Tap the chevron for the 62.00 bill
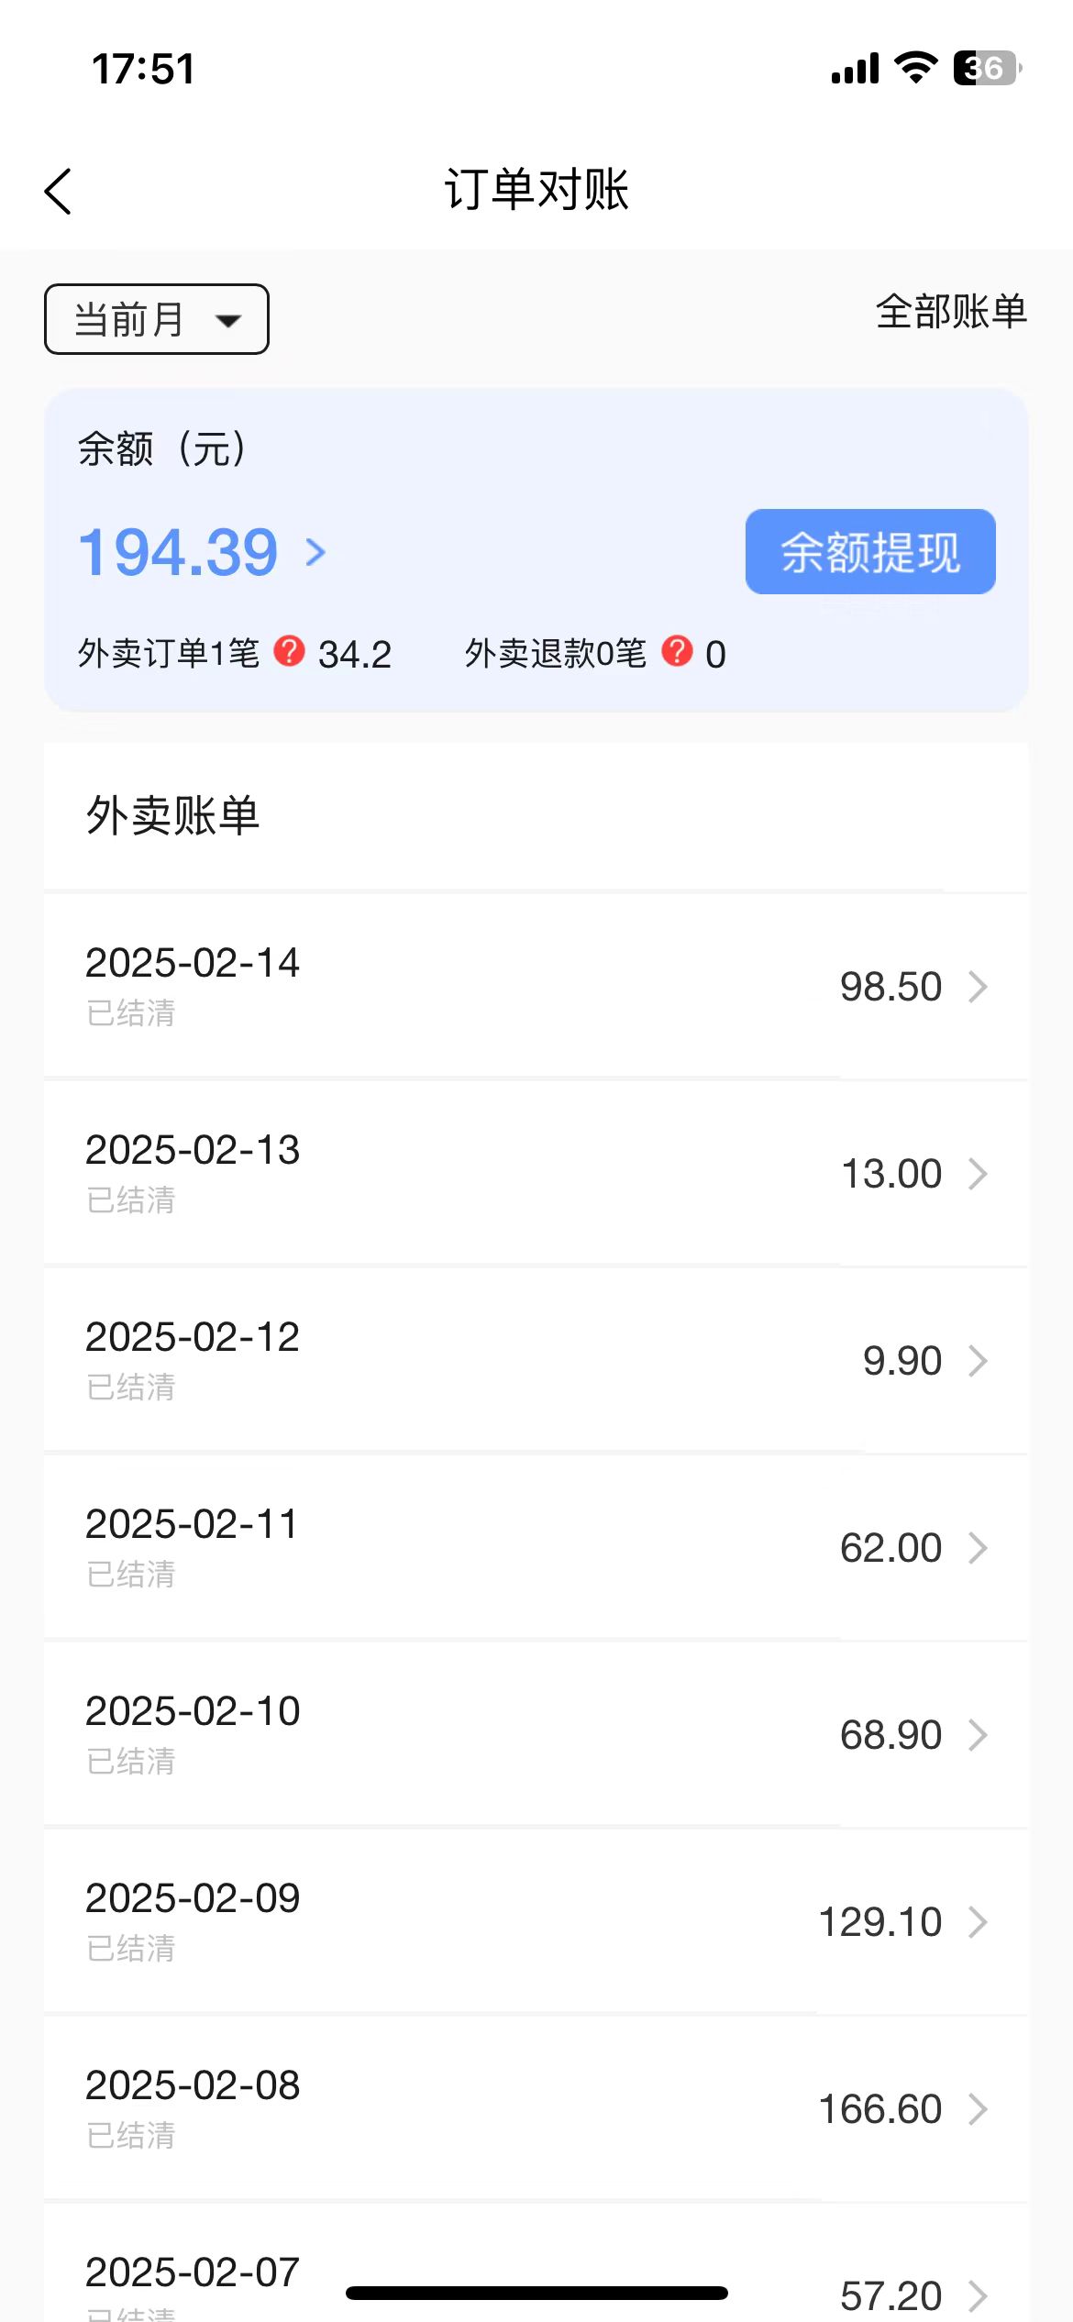 979,1548
